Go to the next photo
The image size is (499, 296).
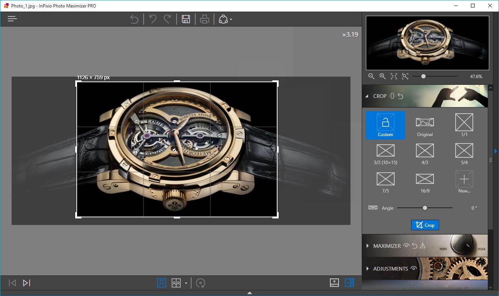(26, 283)
